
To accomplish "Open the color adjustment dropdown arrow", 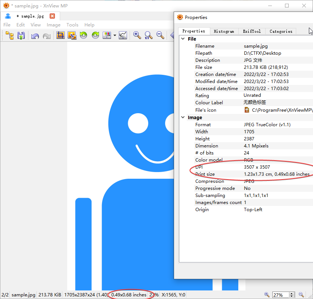I will 115,36.
